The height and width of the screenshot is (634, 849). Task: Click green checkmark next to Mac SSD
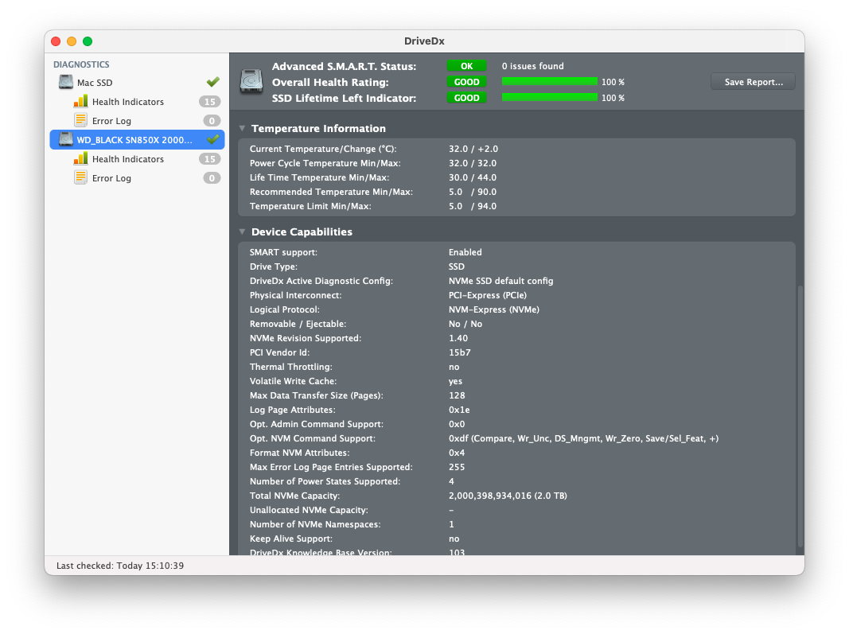[212, 82]
